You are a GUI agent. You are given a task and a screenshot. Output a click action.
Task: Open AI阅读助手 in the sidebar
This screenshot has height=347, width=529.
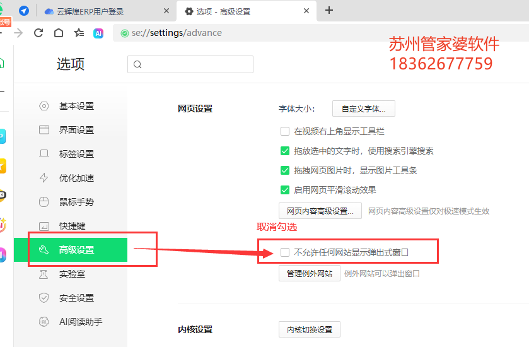[x=71, y=322]
